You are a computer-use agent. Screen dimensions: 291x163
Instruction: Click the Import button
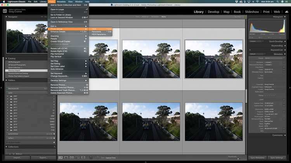[x=17, y=158]
